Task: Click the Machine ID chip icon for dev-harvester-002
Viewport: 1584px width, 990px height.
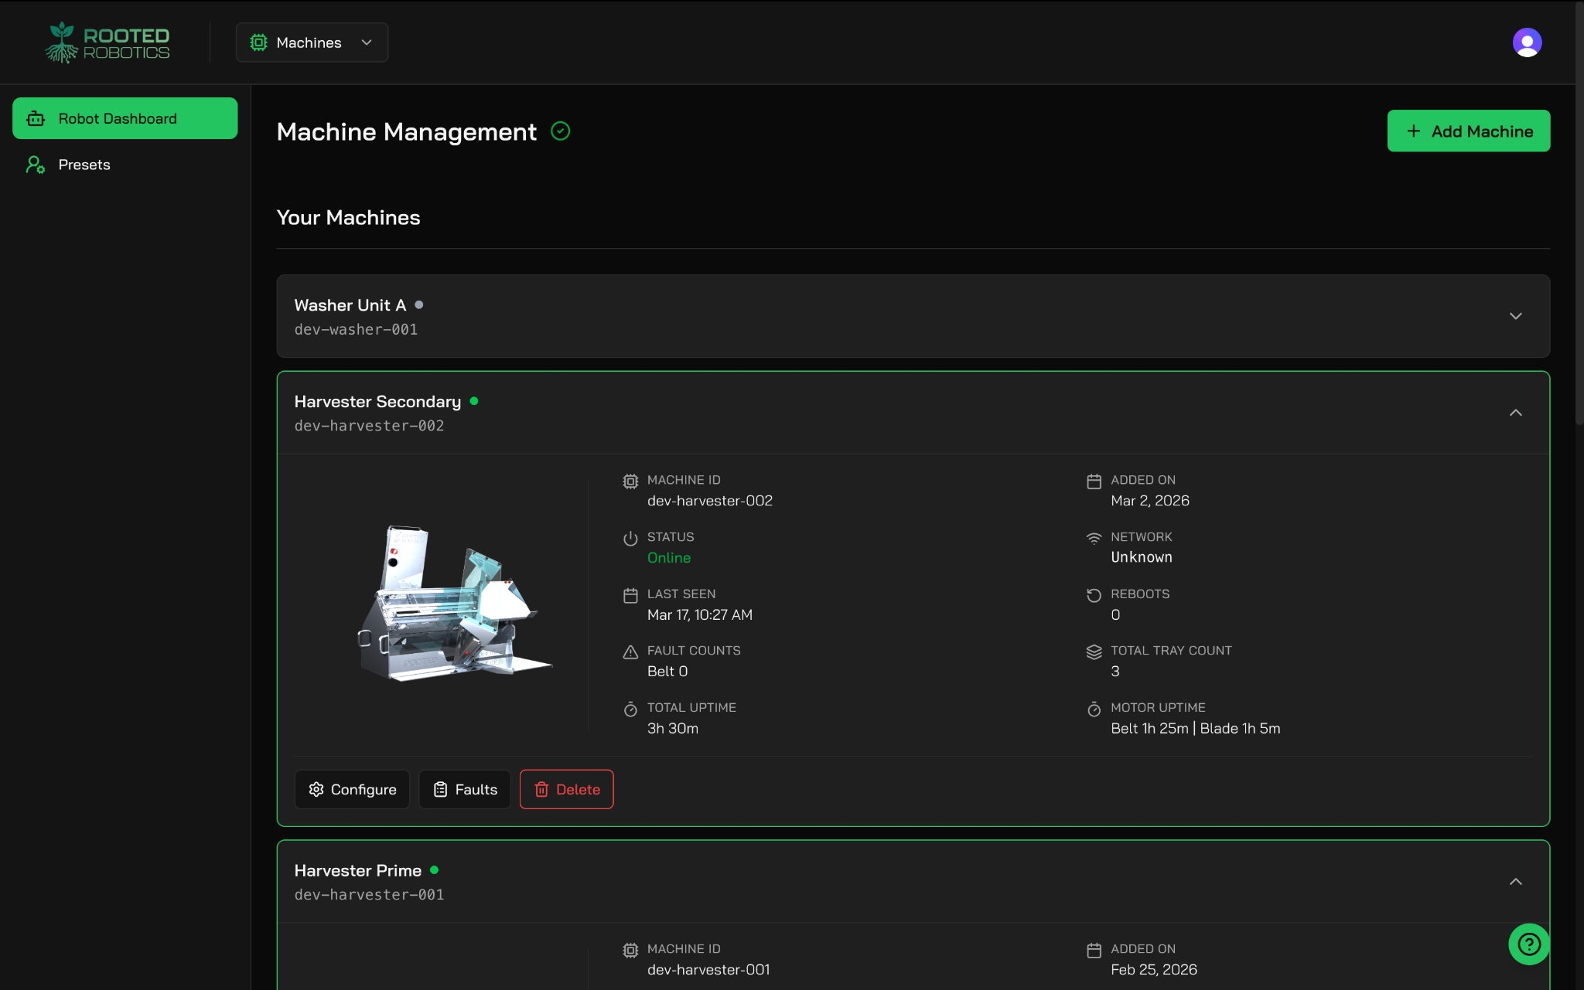Action: click(630, 481)
